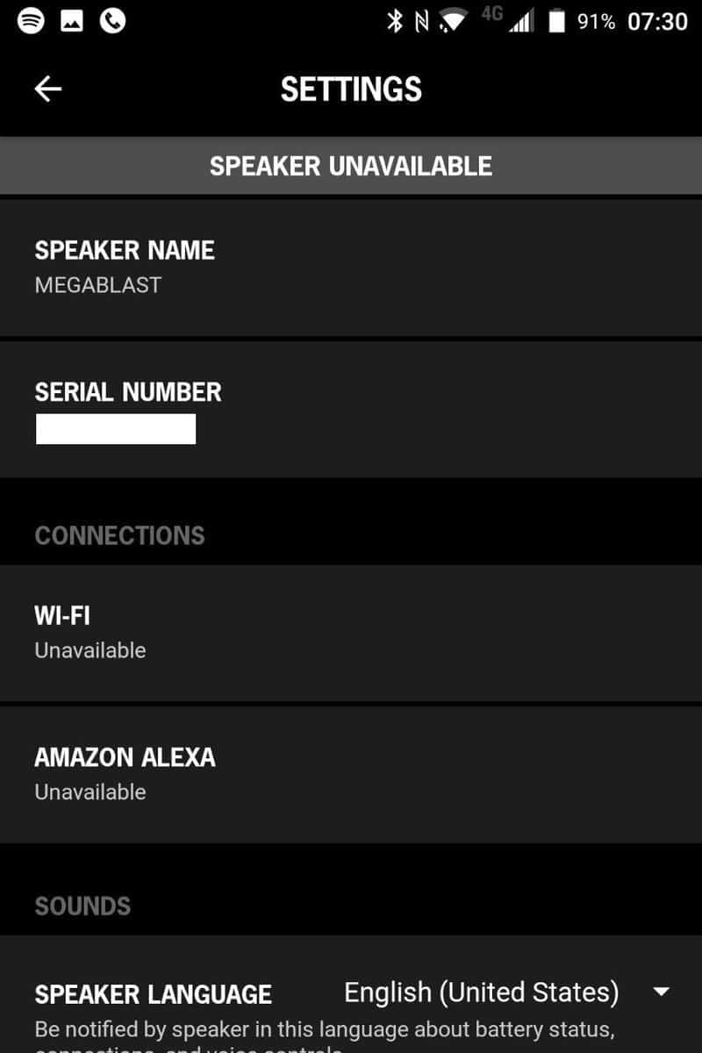Tap the phone call notification icon

pyautogui.click(x=112, y=20)
